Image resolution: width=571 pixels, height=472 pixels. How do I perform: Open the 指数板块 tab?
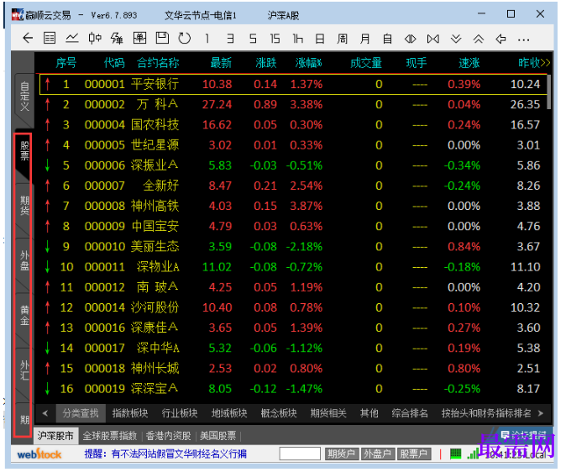point(130,413)
